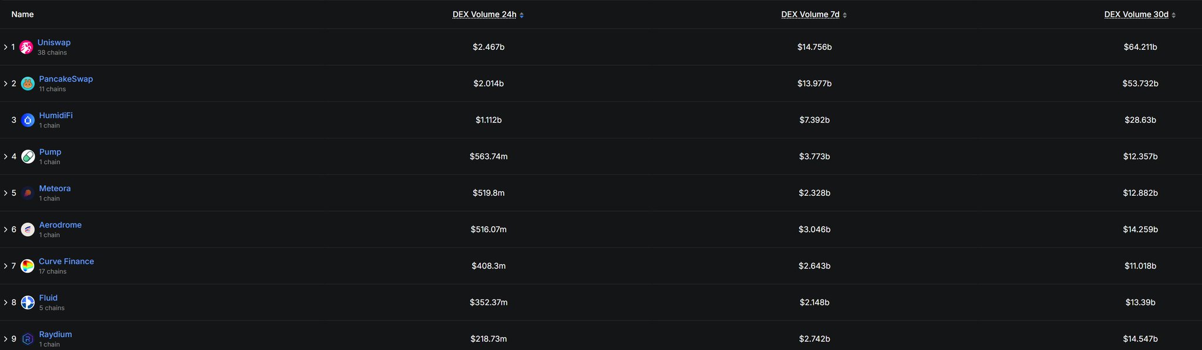Click the Meteora logo icon

point(28,193)
